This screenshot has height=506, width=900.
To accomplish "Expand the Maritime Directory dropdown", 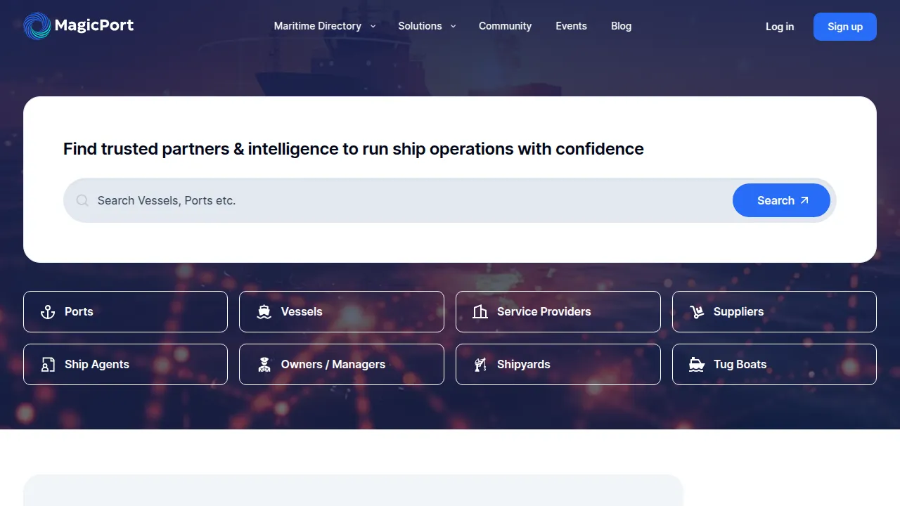I will [x=324, y=26].
